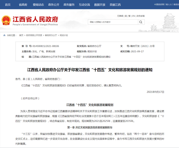The width and height of the screenshot is (179, 148).
Task: Open the 政务邮箱 mailbox link
Action: click(x=141, y=16)
